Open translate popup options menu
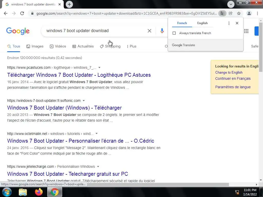Image resolution: width=263 pixels, height=197 pixels. (x=229, y=23)
